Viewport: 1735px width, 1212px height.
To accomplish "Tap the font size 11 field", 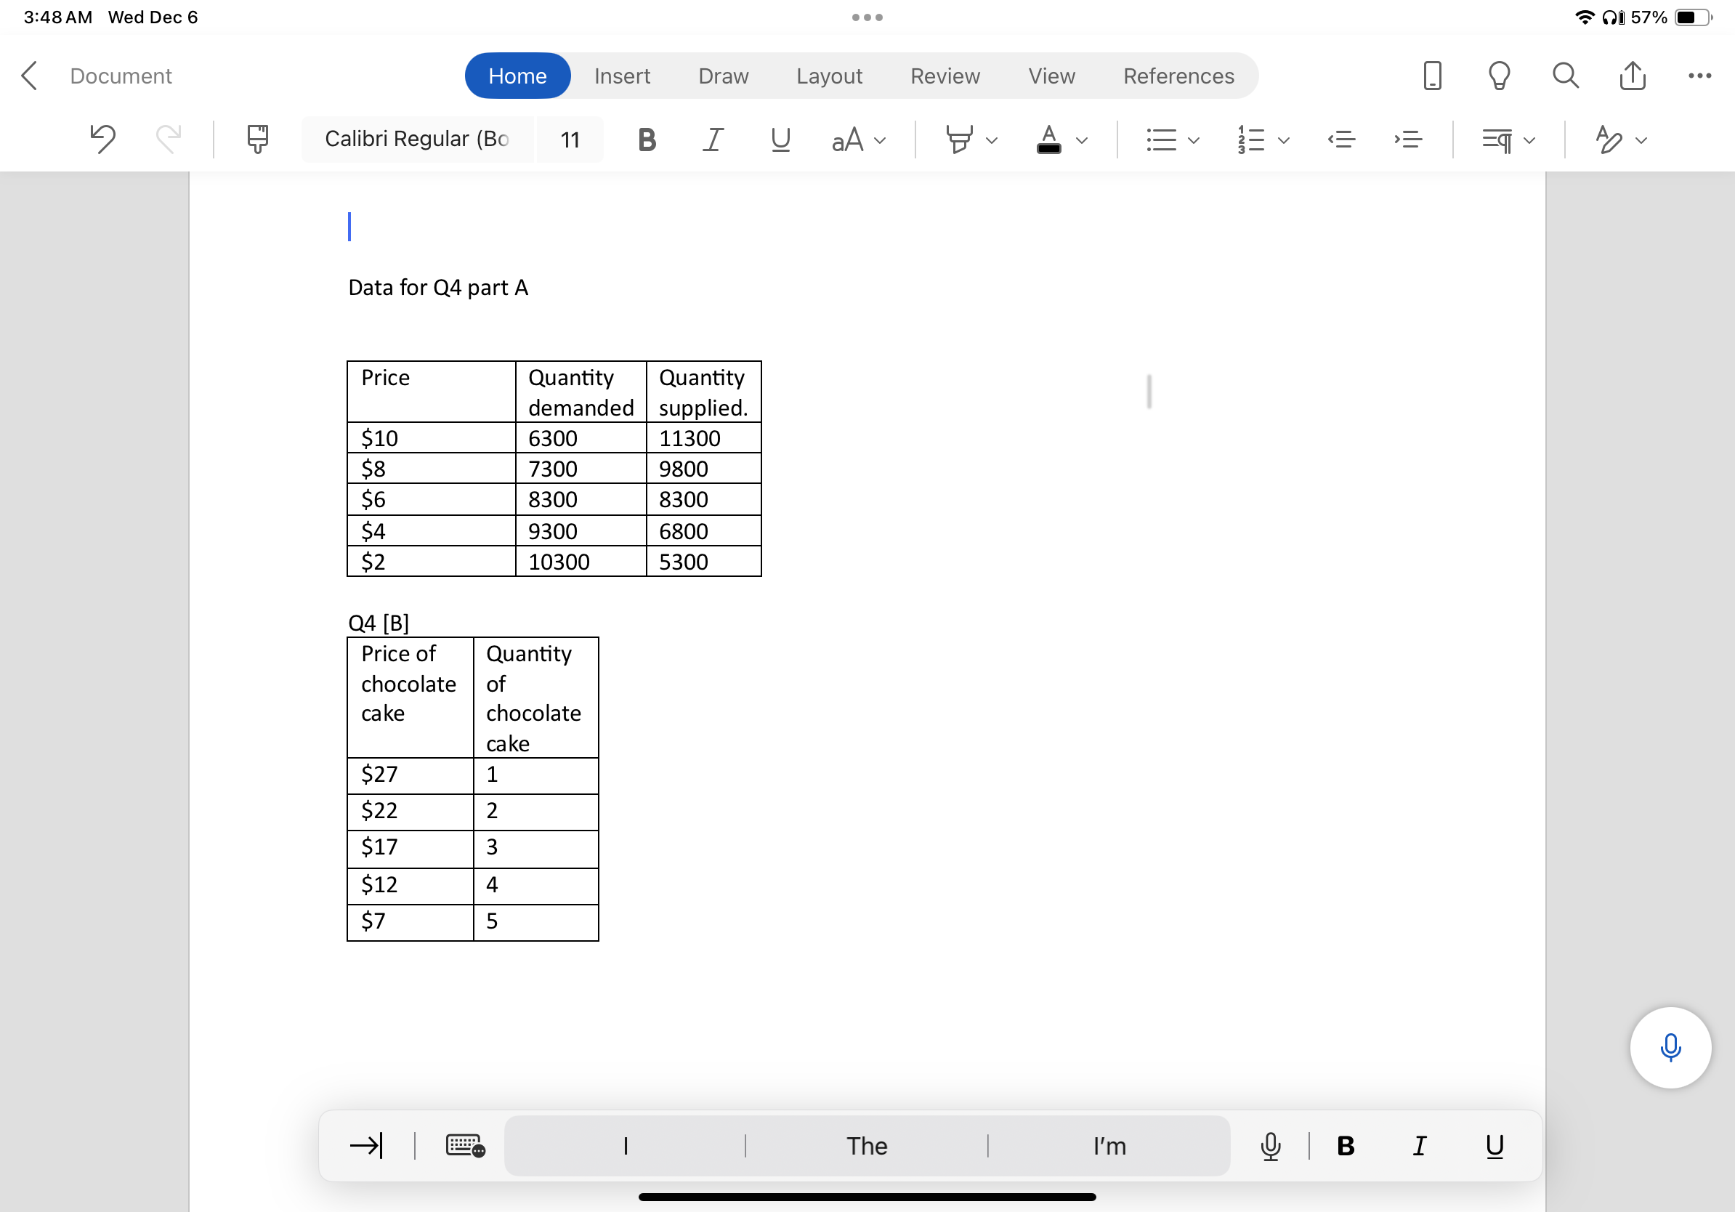I will coord(570,140).
